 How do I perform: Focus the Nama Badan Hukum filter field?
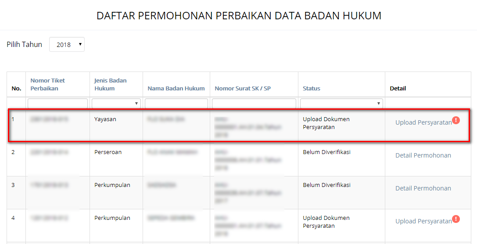click(x=176, y=104)
